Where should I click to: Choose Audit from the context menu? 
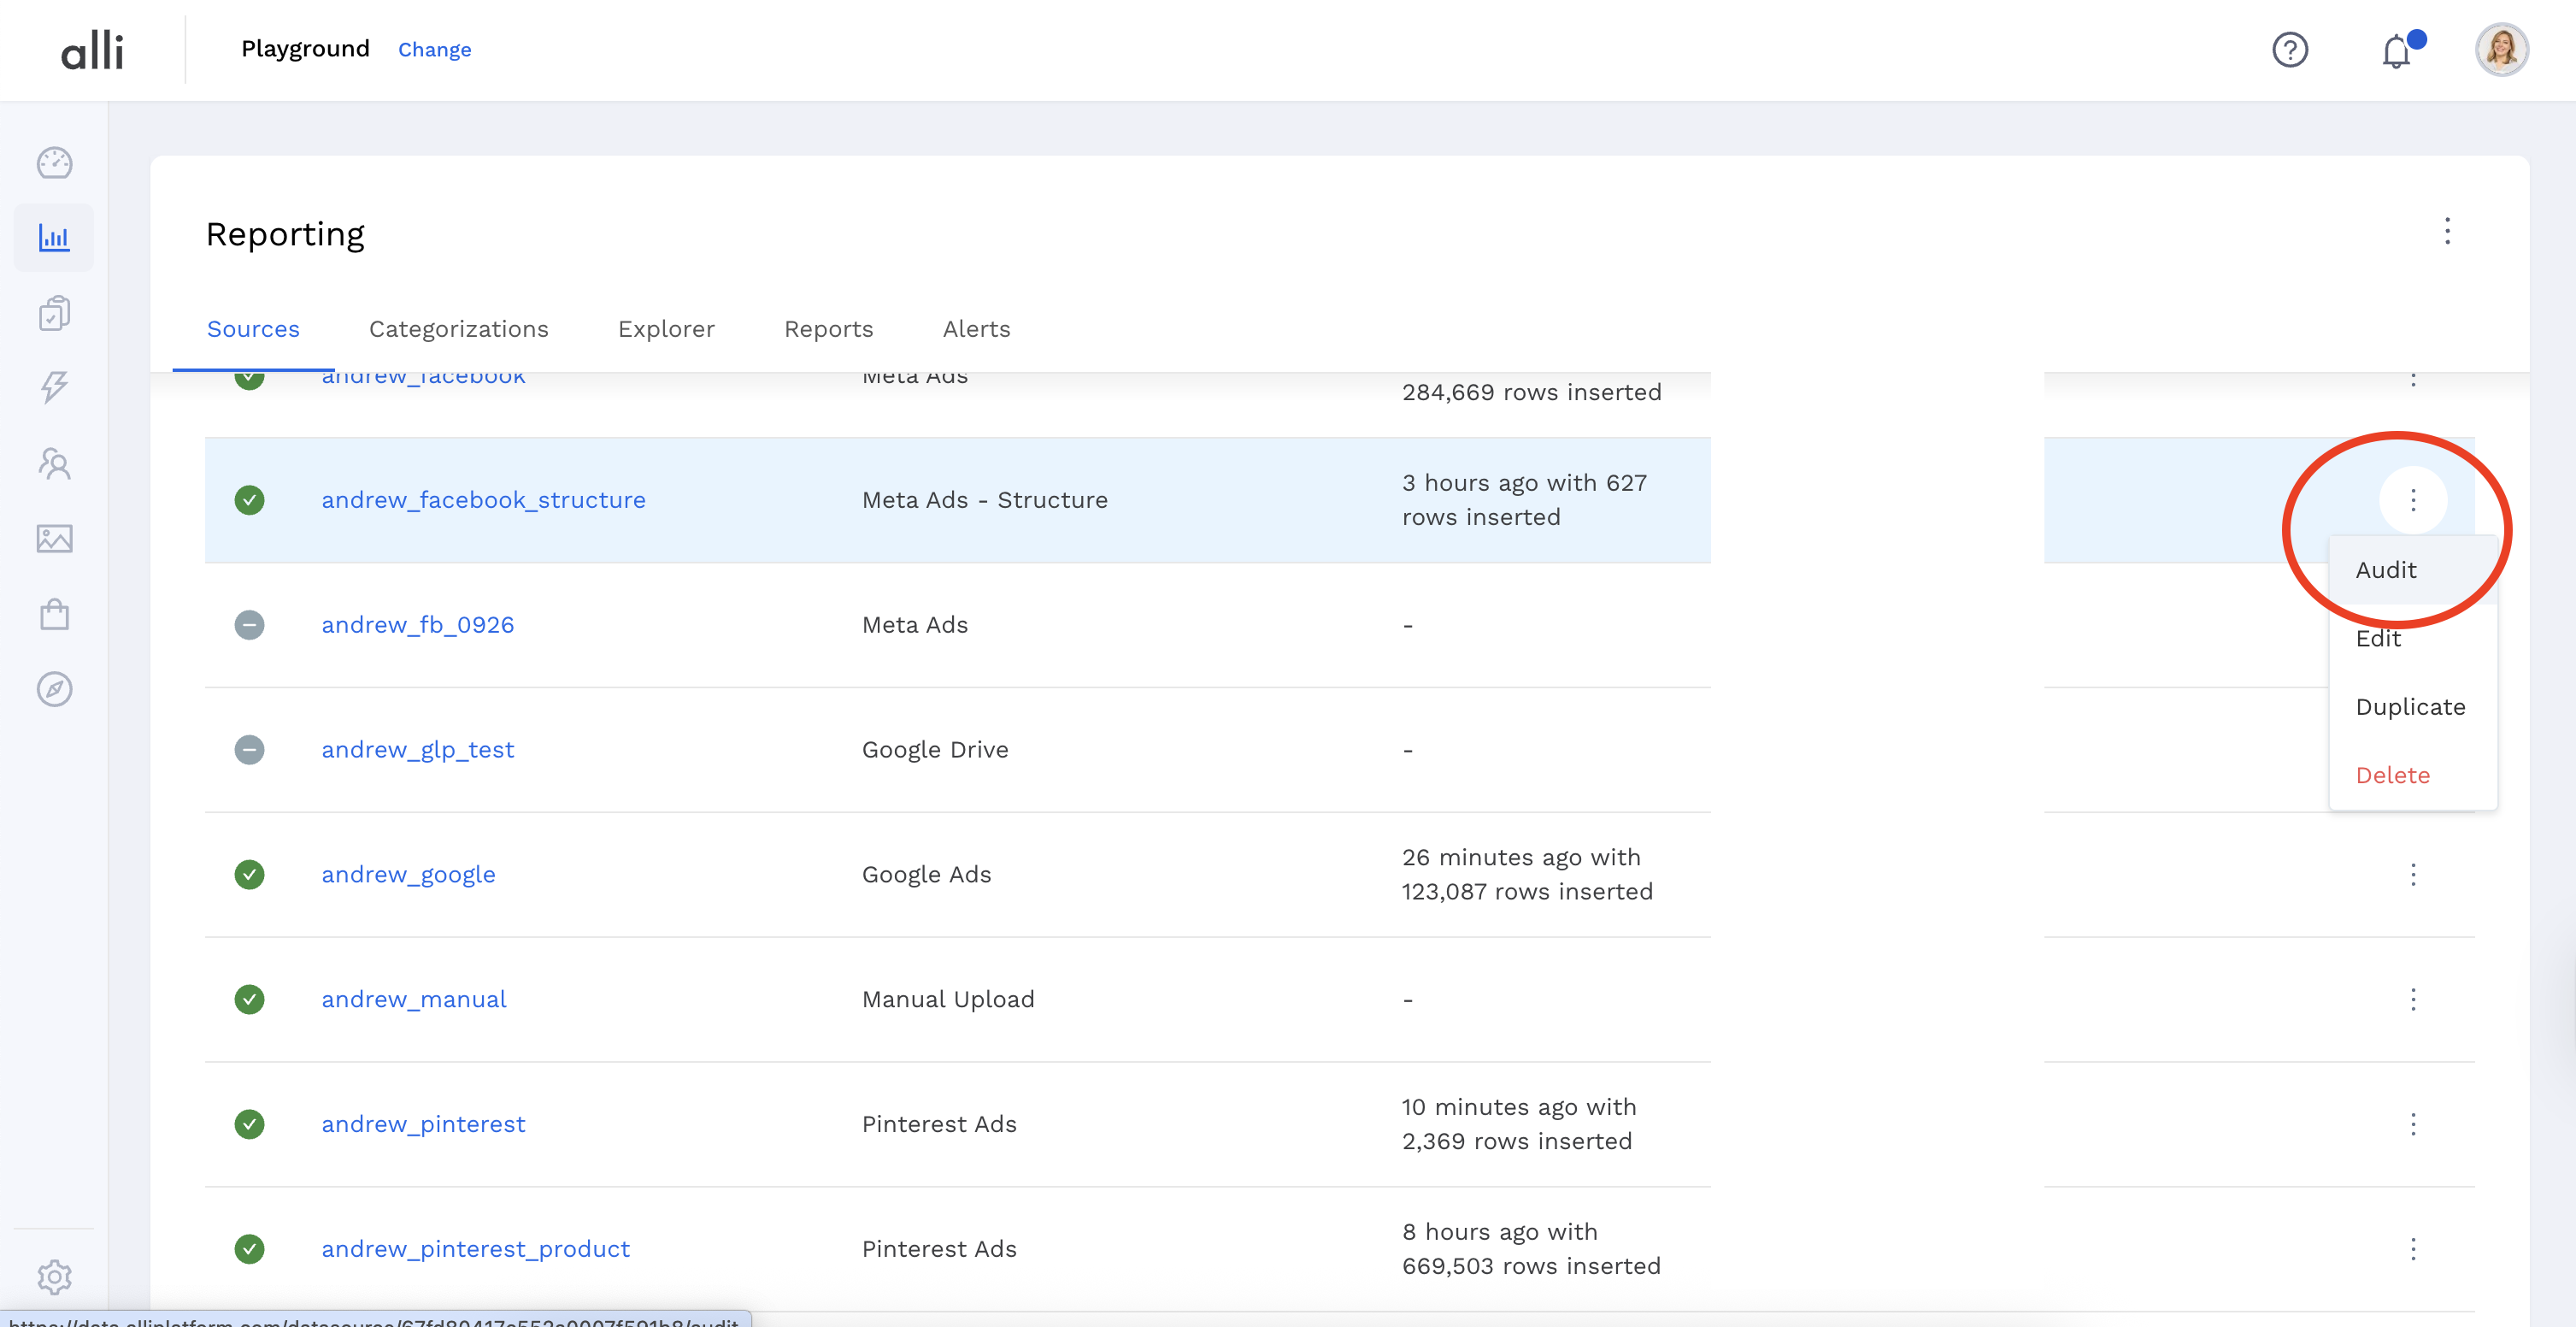2386,570
